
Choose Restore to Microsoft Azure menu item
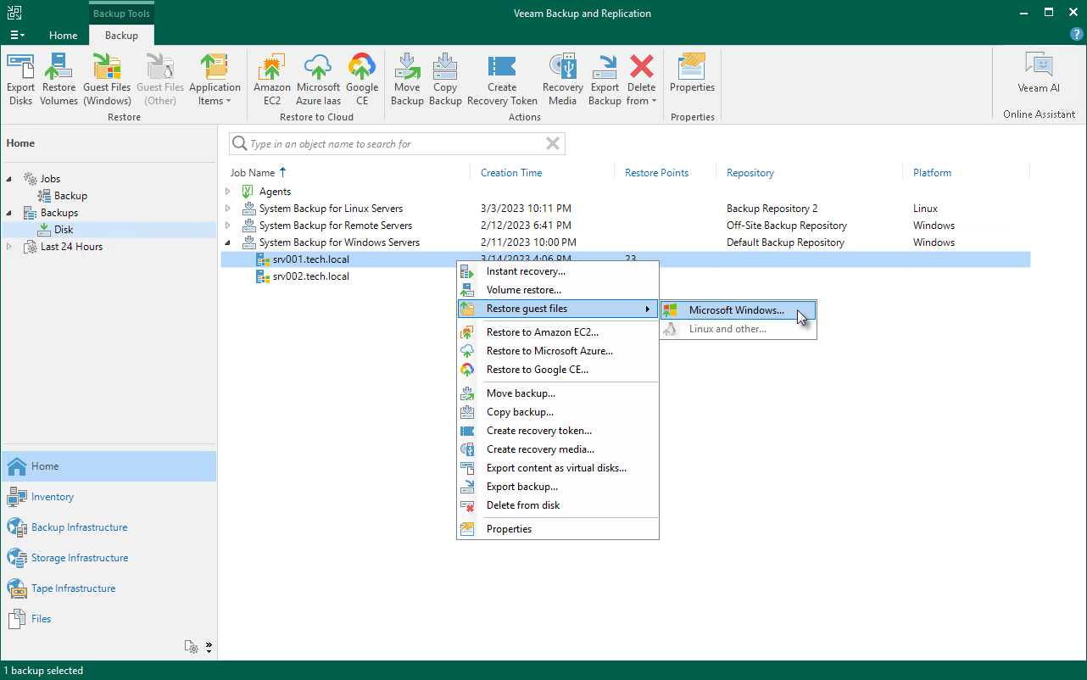click(558, 351)
